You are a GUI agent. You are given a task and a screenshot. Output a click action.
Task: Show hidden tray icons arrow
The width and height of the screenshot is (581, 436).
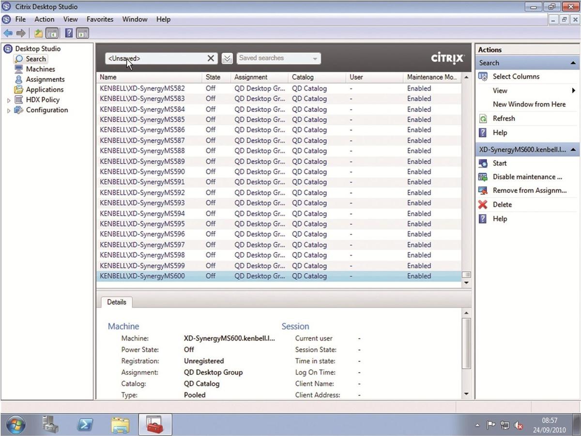click(478, 425)
